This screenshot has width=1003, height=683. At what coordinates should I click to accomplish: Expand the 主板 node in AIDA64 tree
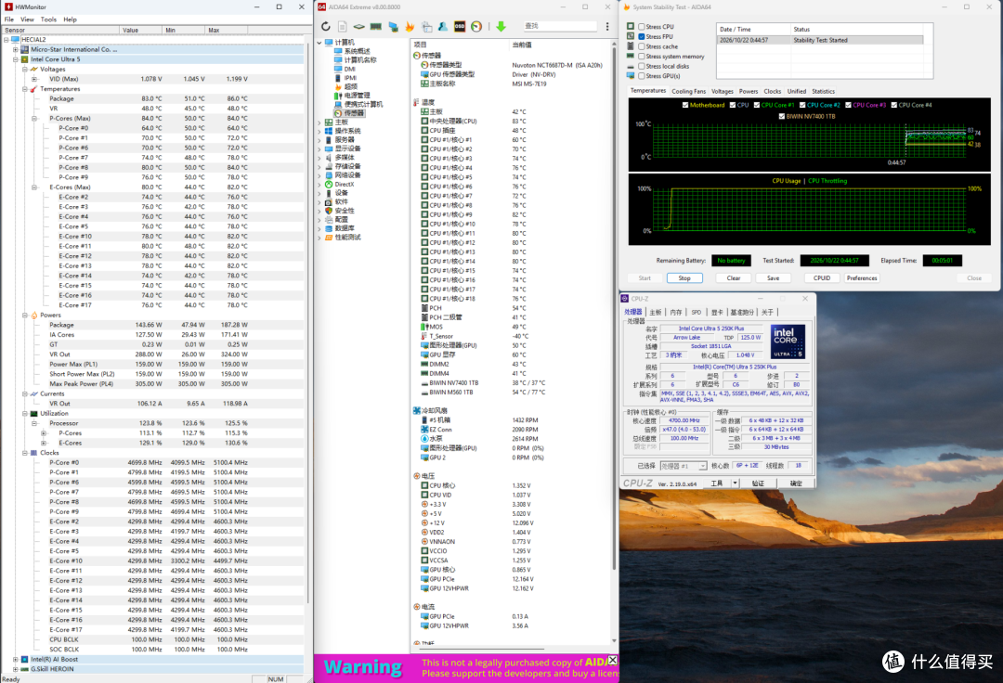(319, 122)
